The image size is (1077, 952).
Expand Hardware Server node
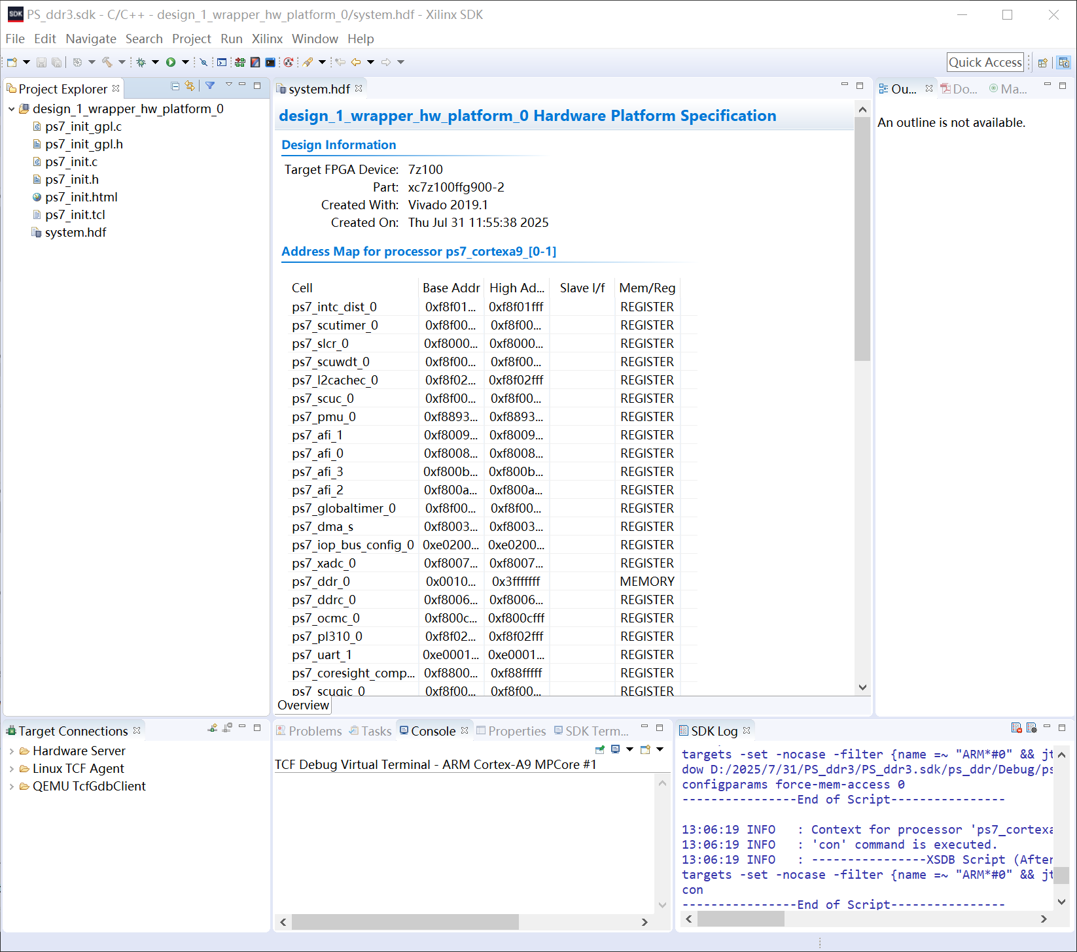pos(11,751)
